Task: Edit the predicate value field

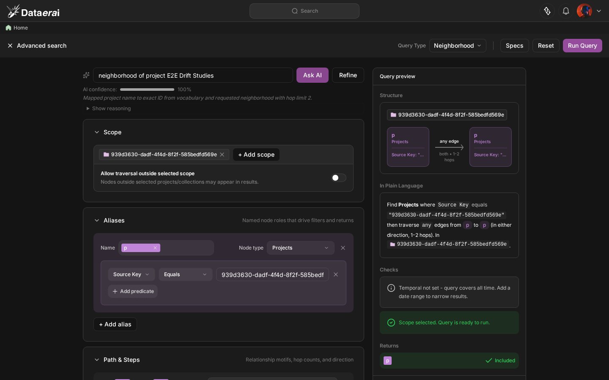Action: pyautogui.click(x=272, y=274)
